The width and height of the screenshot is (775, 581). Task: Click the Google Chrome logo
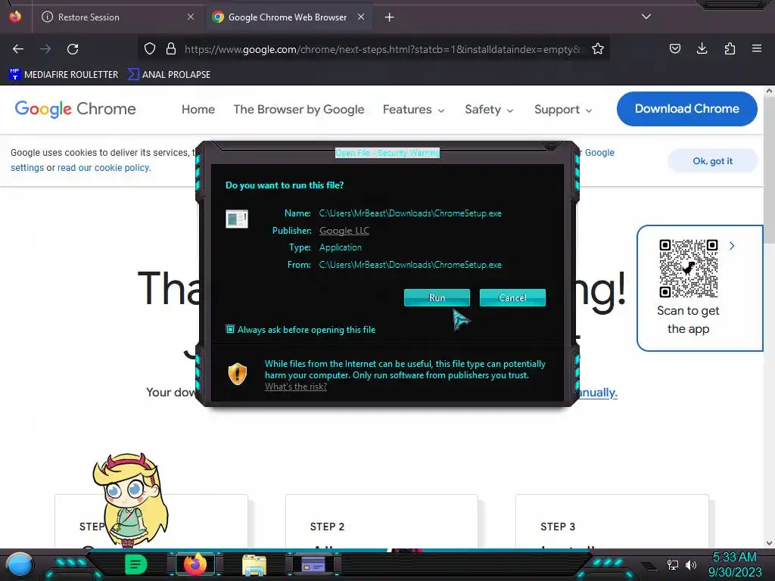coord(75,109)
